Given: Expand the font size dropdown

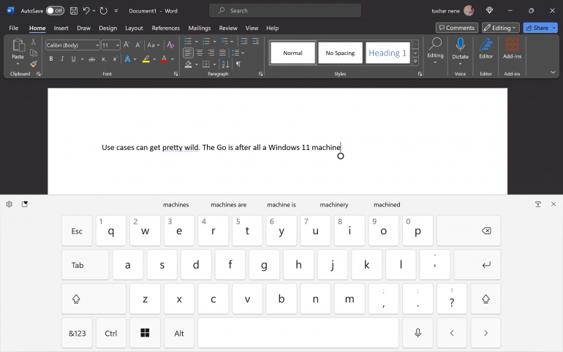Looking at the screenshot, I should click(x=117, y=45).
